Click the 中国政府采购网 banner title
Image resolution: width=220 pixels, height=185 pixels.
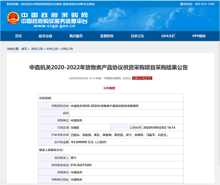[x=54, y=15]
